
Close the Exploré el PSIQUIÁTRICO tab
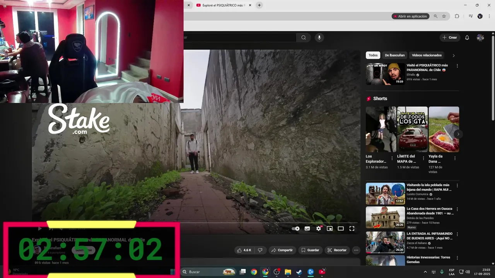pyautogui.click(x=250, y=5)
